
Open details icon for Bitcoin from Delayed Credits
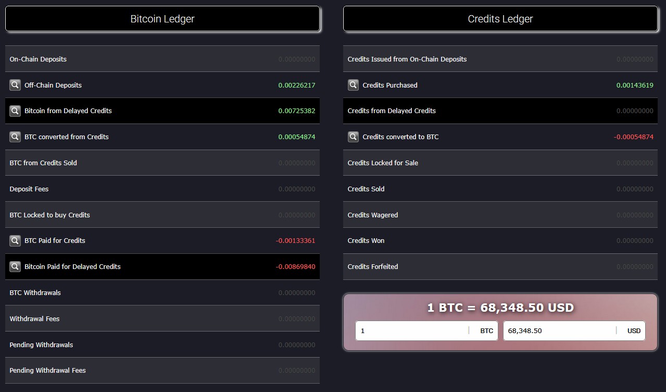tap(15, 111)
